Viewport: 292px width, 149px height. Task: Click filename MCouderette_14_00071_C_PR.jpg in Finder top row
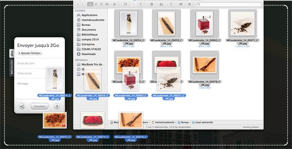(242, 42)
